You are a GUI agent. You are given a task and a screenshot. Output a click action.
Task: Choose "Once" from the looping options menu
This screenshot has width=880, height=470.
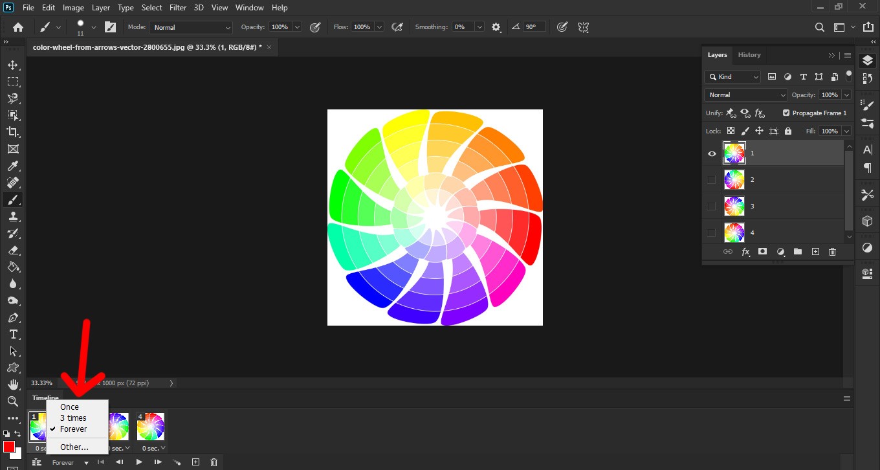point(69,407)
